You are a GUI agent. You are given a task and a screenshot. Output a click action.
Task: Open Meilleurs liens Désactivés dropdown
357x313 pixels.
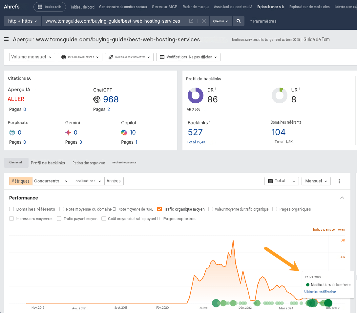(x=129, y=57)
